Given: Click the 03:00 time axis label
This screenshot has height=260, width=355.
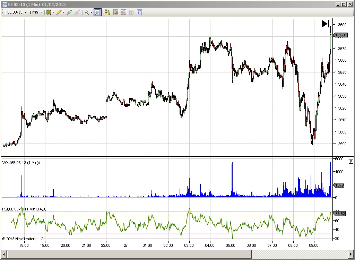Looking at the screenshot, I should coord(189,245).
